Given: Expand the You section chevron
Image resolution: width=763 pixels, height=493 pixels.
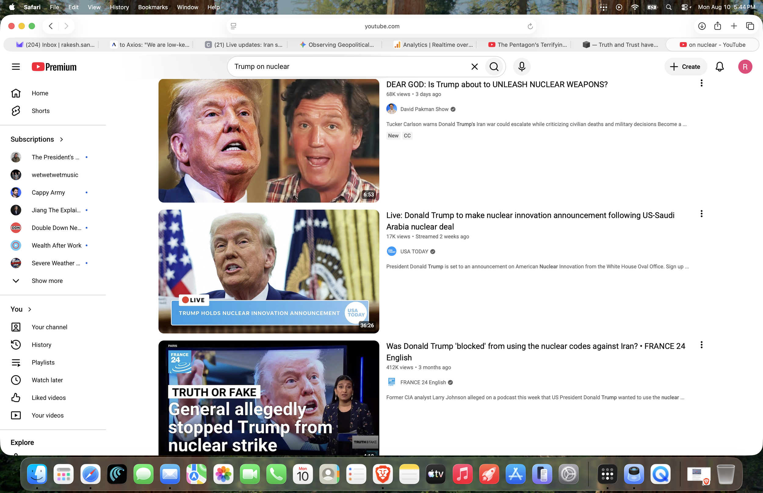Looking at the screenshot, I should click(30, 309).
